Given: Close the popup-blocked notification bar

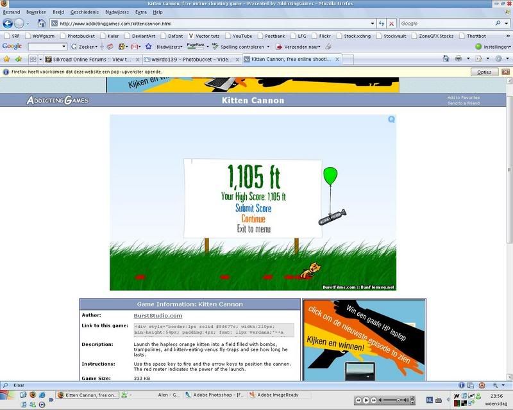Looking at the screenshot, I should coord(505,72).
